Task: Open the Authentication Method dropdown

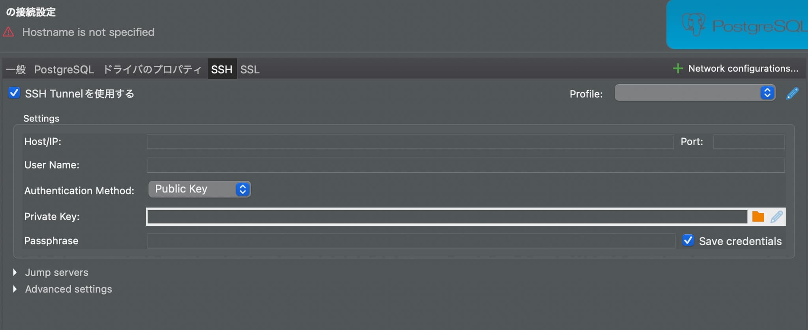Action: pyautogui.click(x=199, y=189)
